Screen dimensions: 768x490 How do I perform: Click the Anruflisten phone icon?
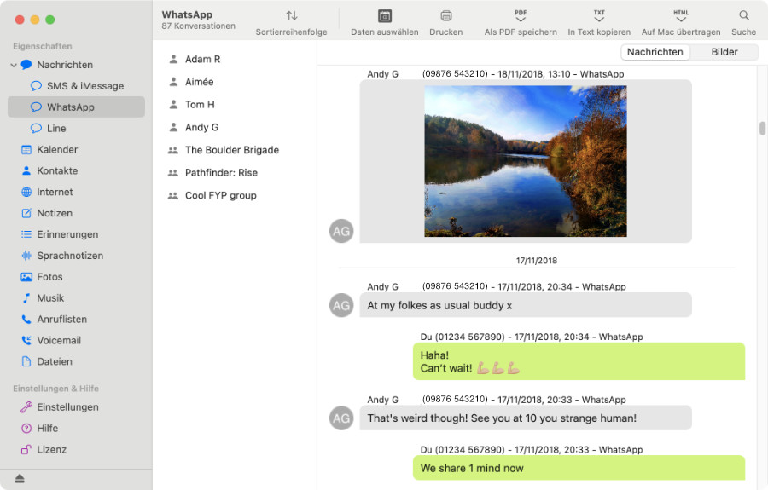coord(26,320)
